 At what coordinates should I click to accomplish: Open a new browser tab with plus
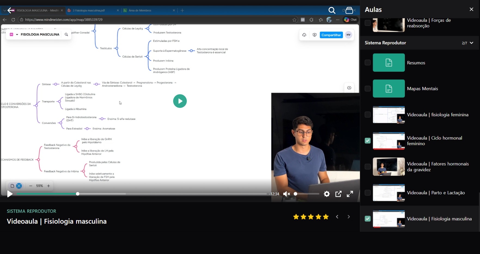[182, 10]
